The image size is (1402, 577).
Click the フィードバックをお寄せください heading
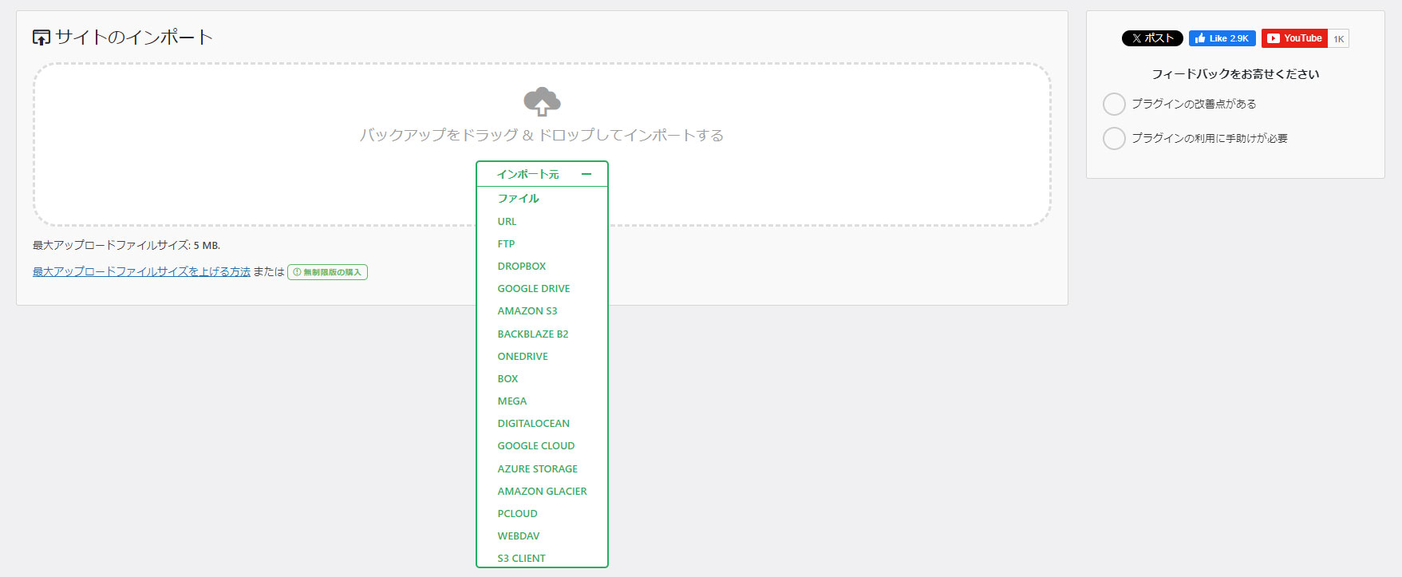point(1235,73)
